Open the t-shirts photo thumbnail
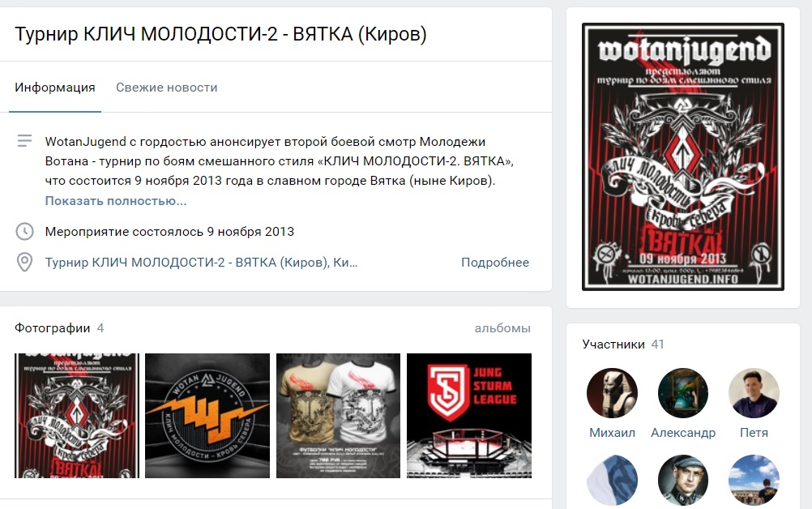812x509 pixels. 338,416
